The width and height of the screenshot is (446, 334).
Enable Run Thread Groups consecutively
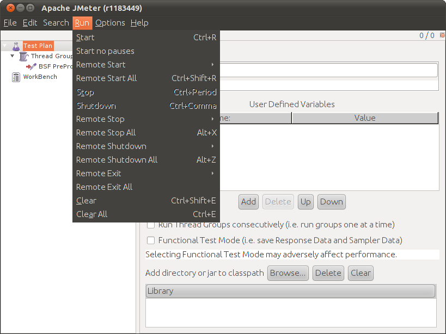click(x=150, y=225)
